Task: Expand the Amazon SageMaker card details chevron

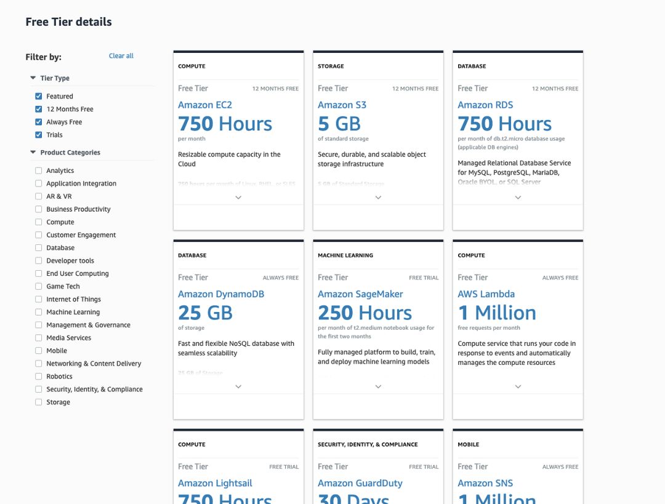Action: pyautogui.click(x=378, y=386)
